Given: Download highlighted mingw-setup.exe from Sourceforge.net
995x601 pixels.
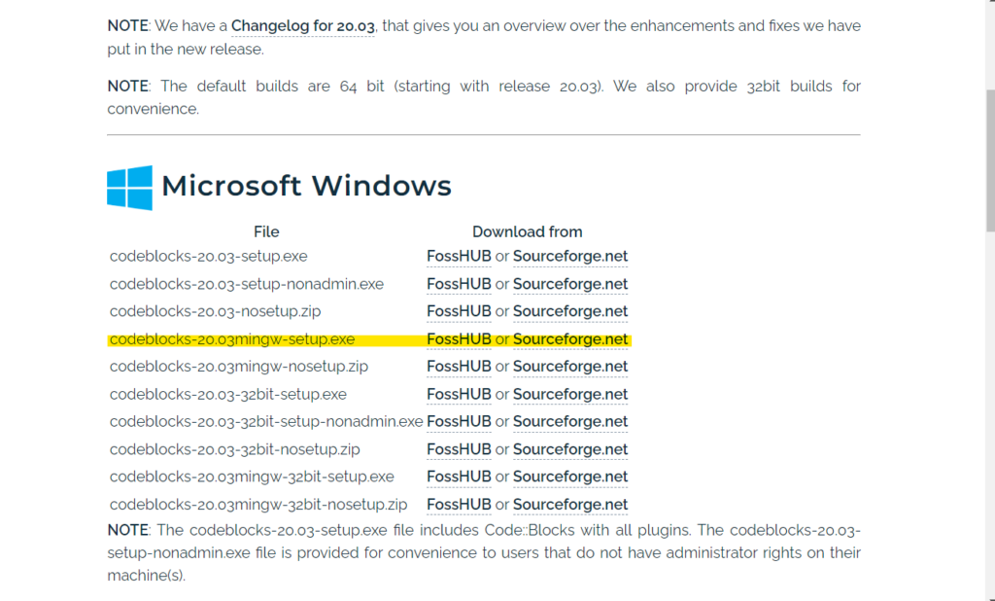Looking at the screenshot, I should point(570,339).
